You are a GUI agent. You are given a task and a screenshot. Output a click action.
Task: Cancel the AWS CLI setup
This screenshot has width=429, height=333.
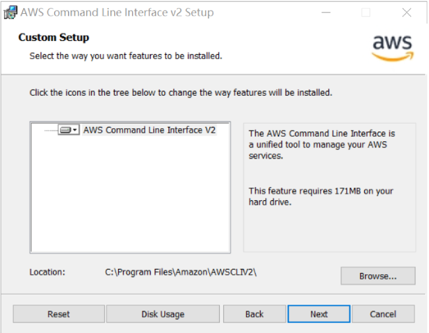click(x=383, y=314)
